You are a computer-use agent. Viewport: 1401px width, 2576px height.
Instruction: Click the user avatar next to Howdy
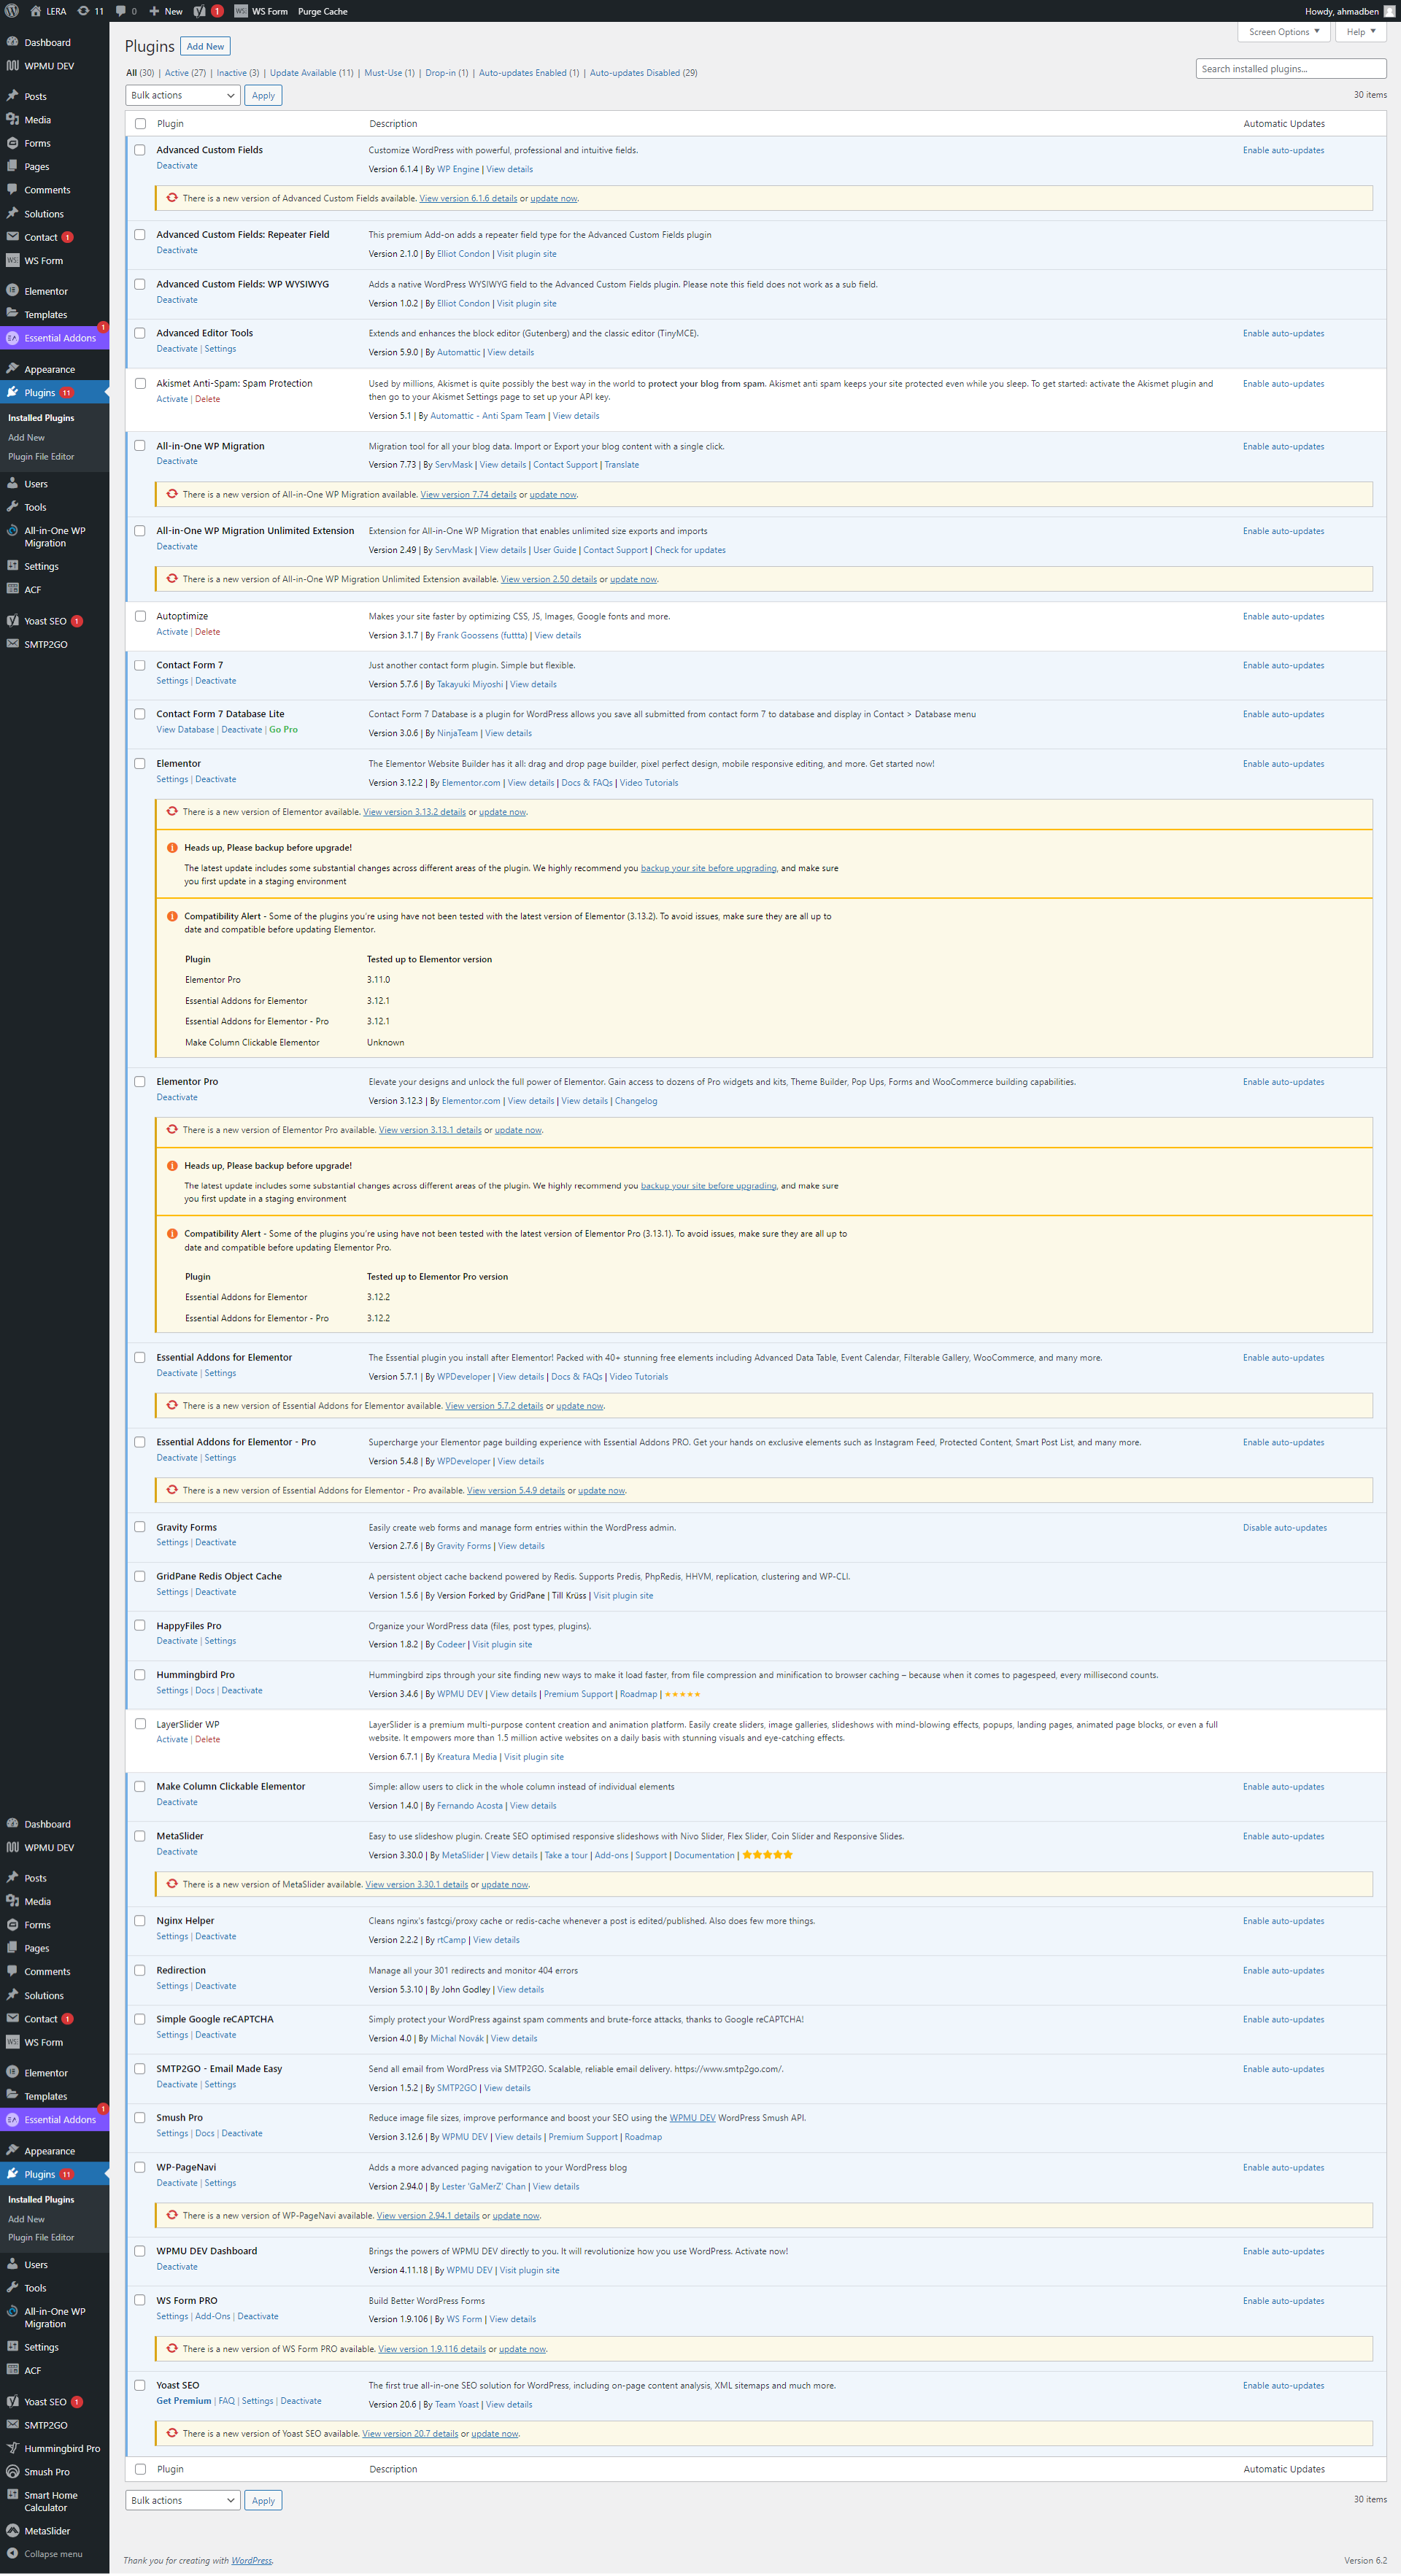pyautogui.click(x=1389, y=11)
